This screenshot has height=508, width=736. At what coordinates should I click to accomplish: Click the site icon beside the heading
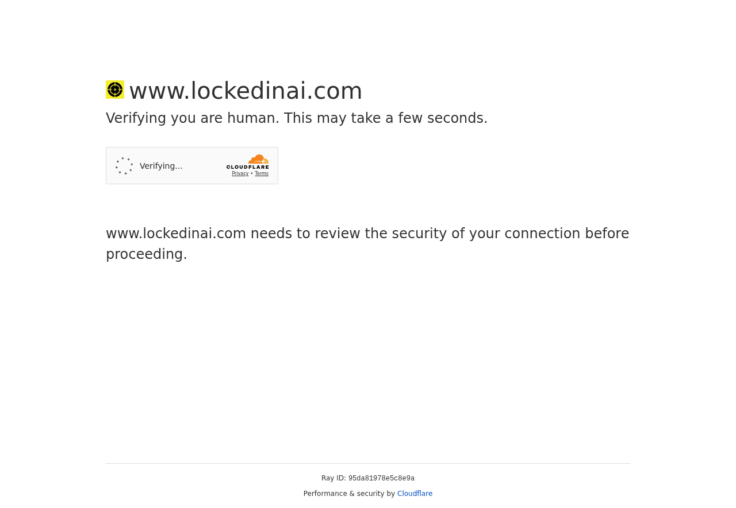coord(114,89)
